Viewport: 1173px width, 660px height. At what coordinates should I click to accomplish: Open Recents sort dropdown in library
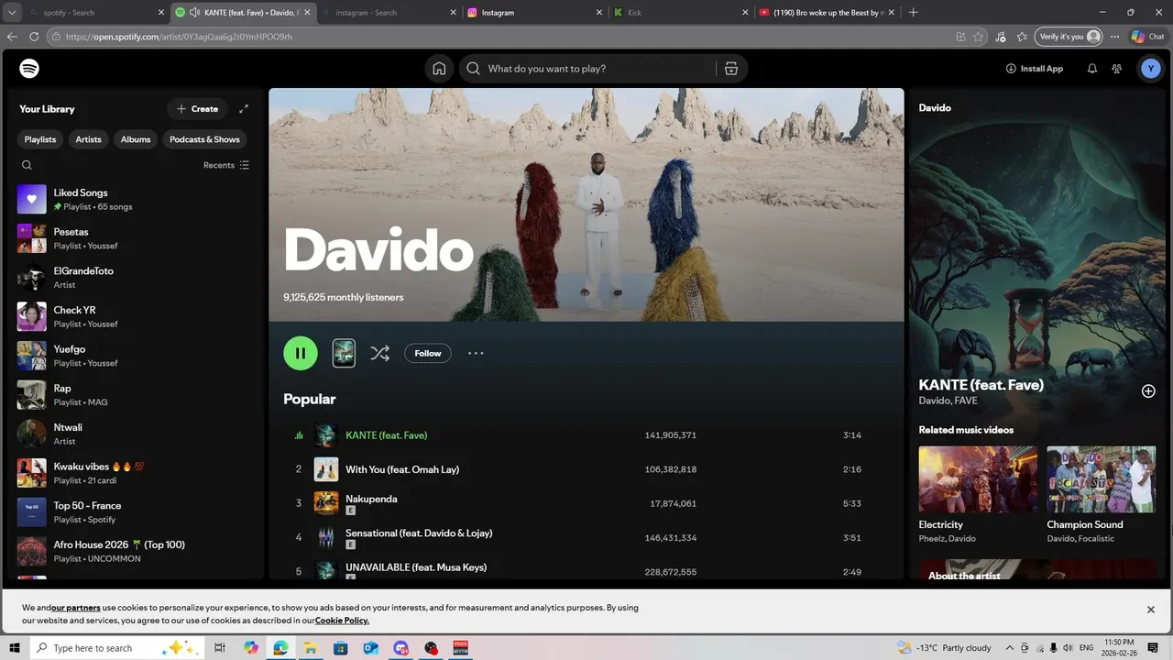(226, 165)
